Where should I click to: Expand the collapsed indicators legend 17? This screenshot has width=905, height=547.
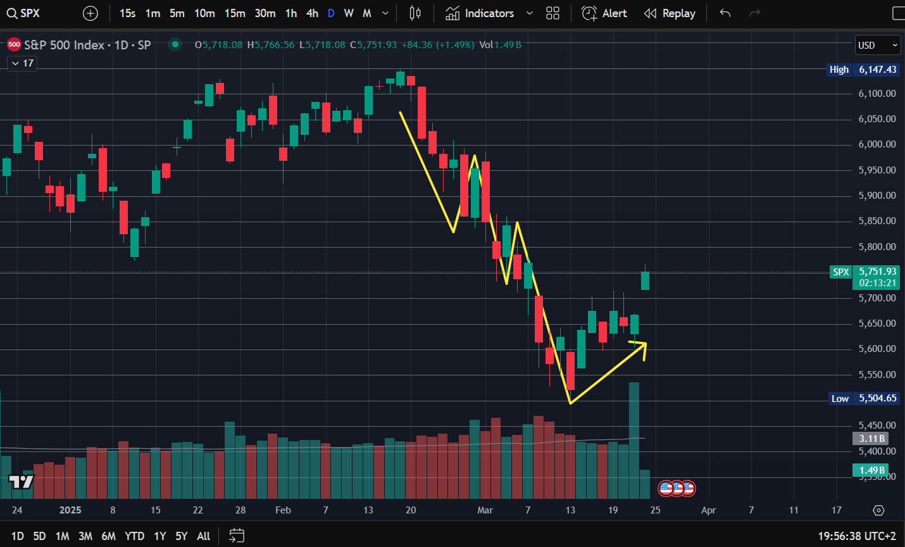click(22, 63)
